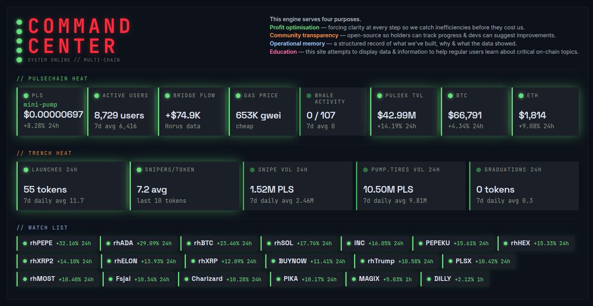Click the 55 tokens launches value

pos(45,189)
